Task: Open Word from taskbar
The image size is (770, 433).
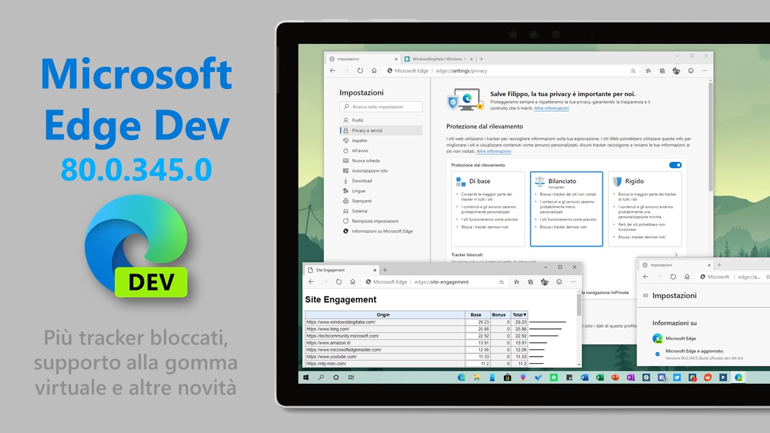Action: pyautogui.click(x=584, y=377)
